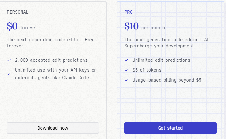Click the "forever" label beside $0
Viewport: 226px width, 139px height.
(29, 28)
